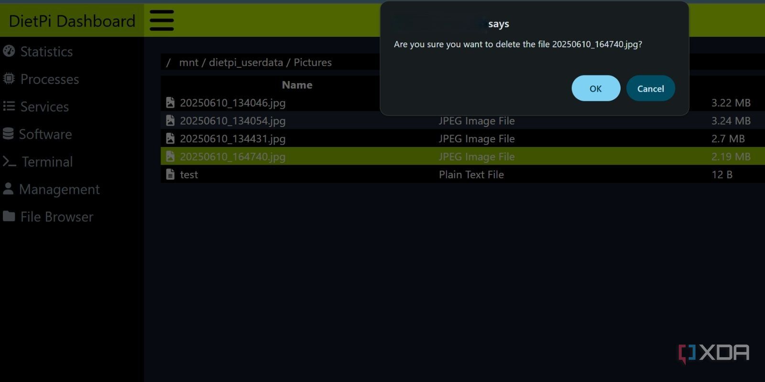Click image icon beside 20250610_134054.jpg

[170, 120]
